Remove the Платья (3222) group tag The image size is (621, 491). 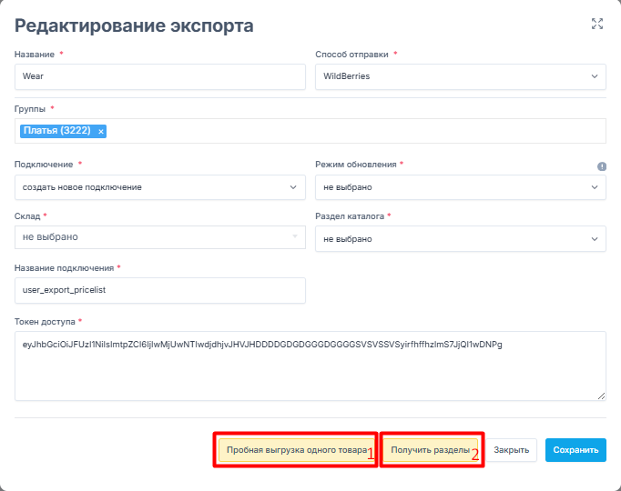pyautogui.click(x=101, y=132)
